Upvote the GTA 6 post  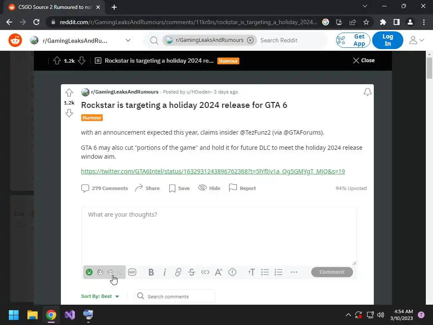pyautogui.click(x=69, y=92)
